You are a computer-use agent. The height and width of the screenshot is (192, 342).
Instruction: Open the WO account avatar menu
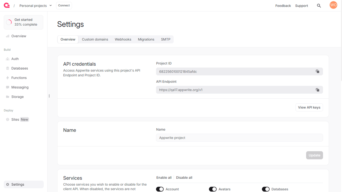(x=333, y=5)
